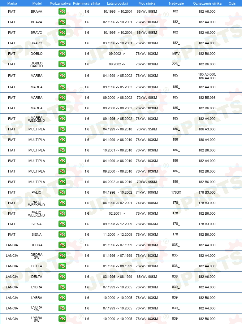Click the fuel icon in the BRAVA 02.1996 row

click(x=62, y=22)
